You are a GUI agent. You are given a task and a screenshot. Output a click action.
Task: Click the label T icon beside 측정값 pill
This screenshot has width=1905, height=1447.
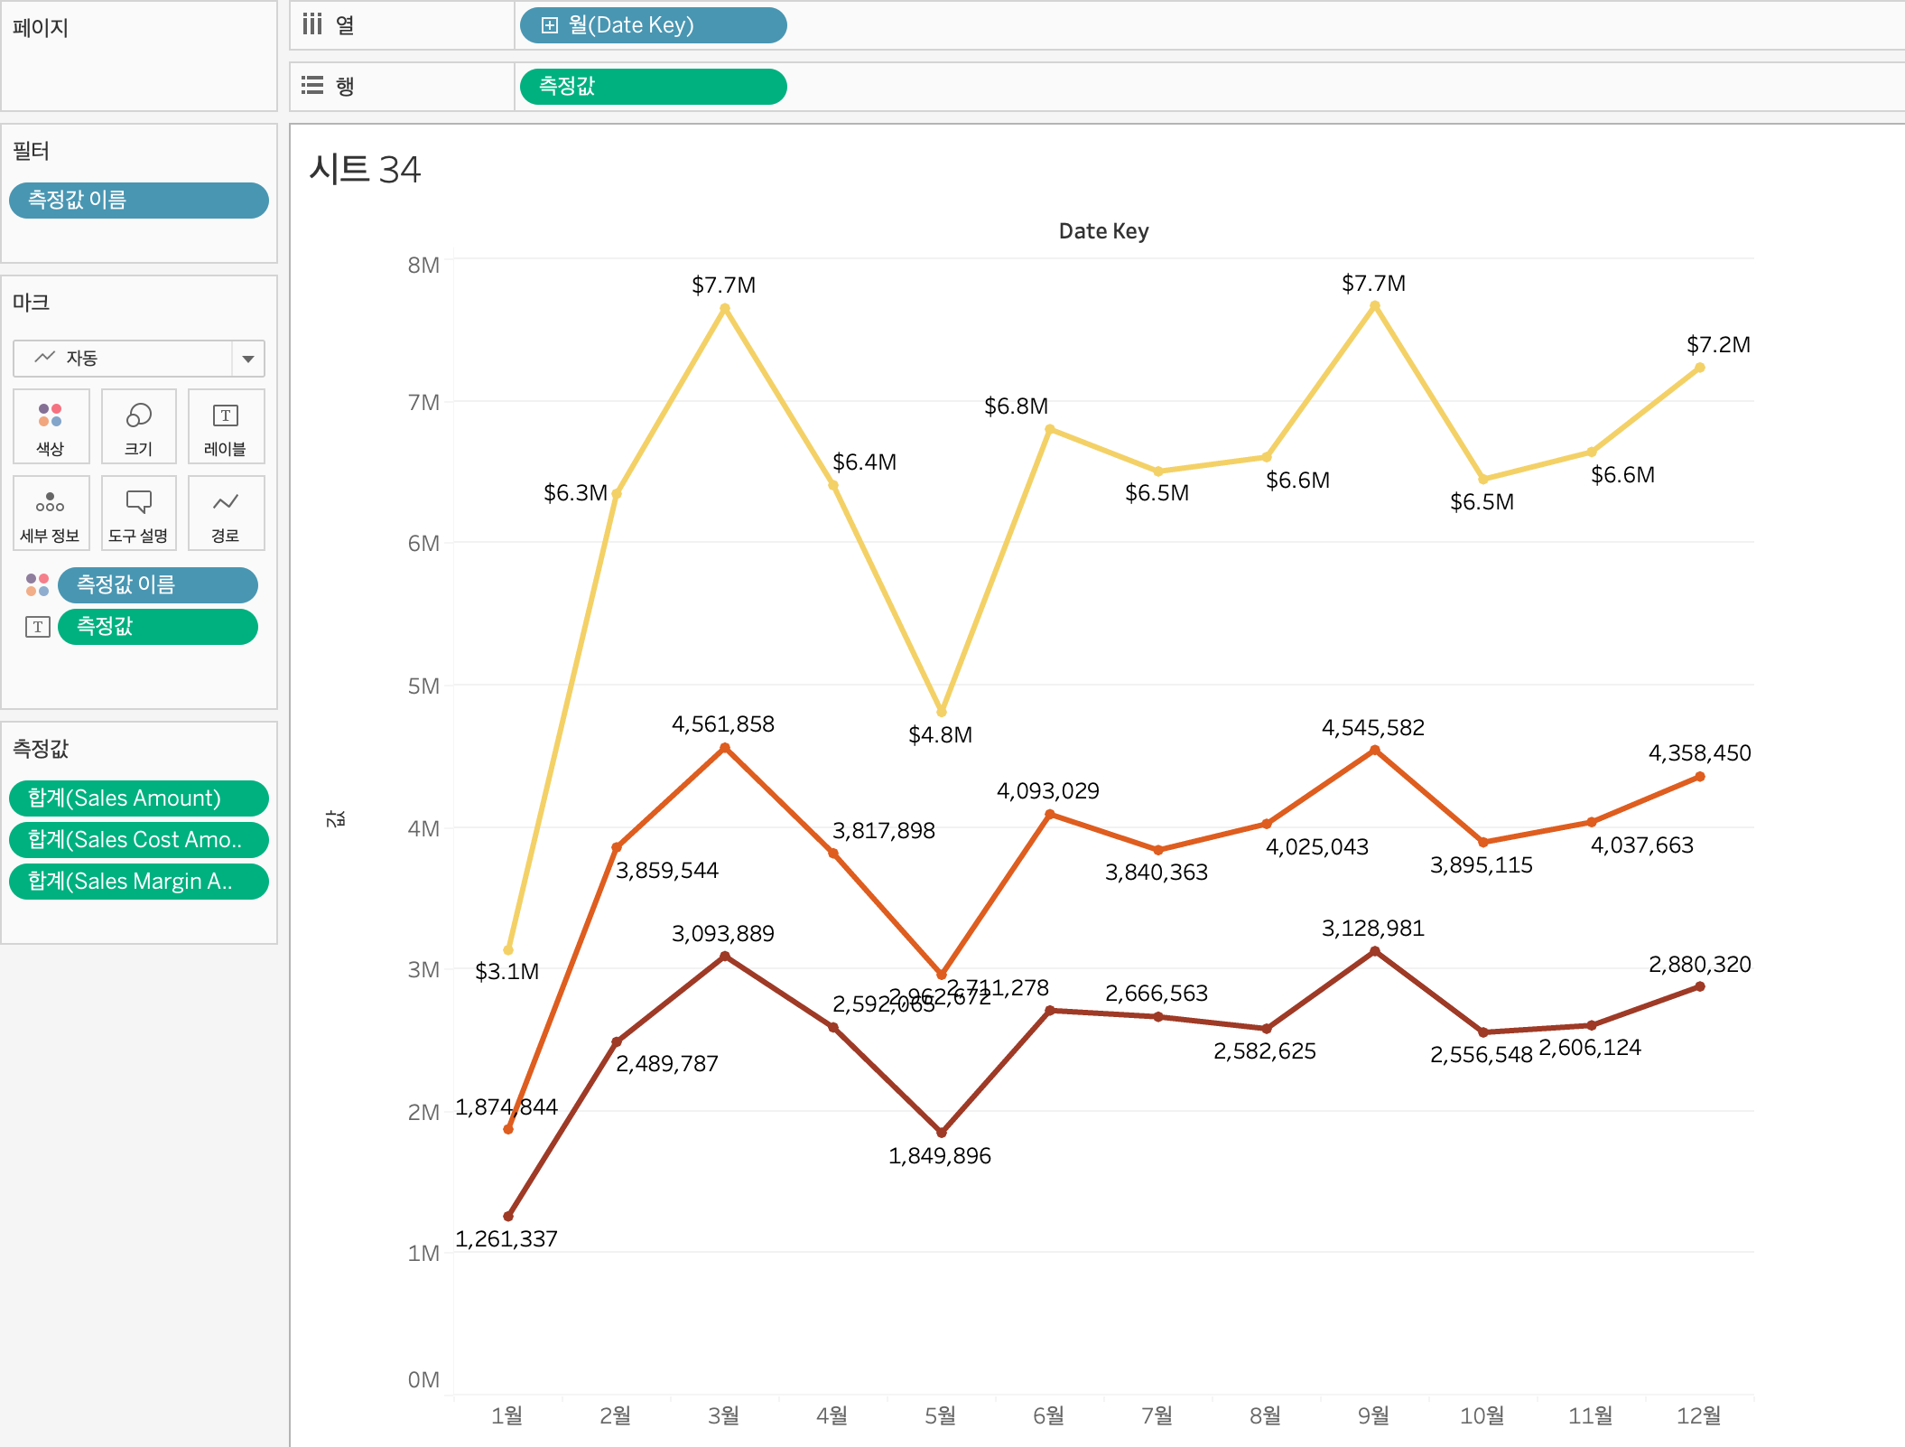click(x=37, y=626)
